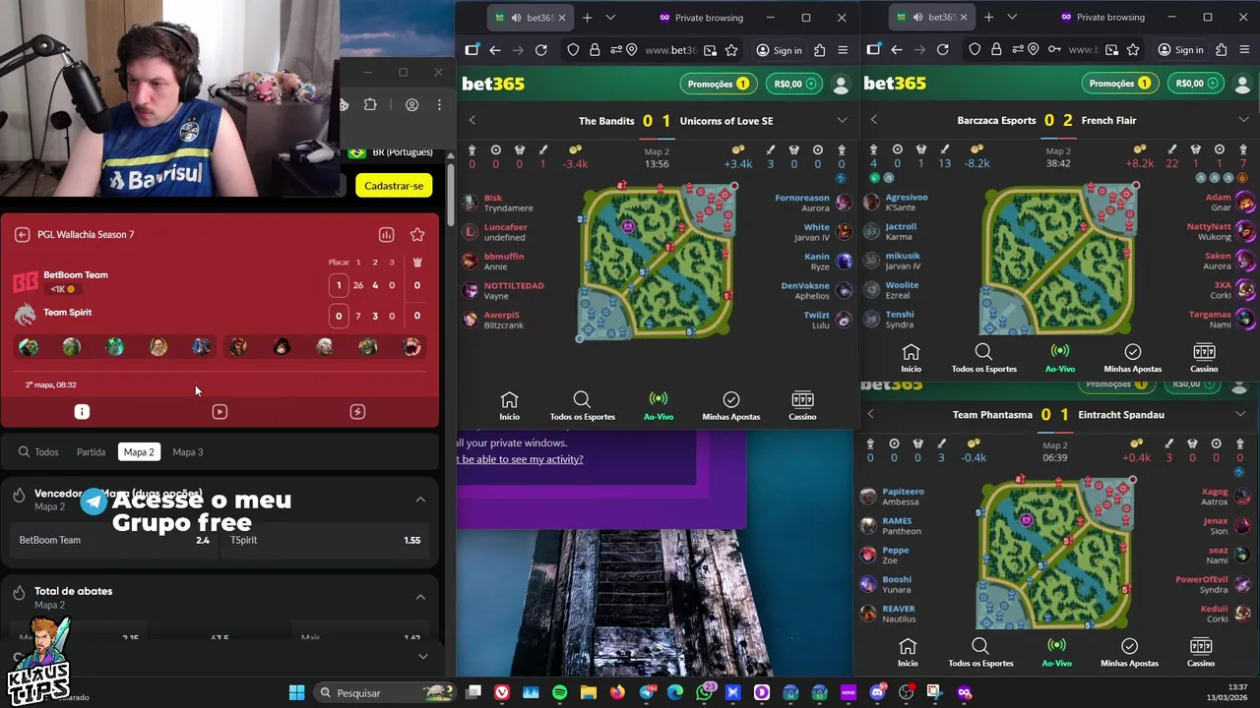The height and width of the screenshot is (708, 1260).
Task: Open Todos os Esportes in middle bet365 window
Action: (x=582, y=405)
